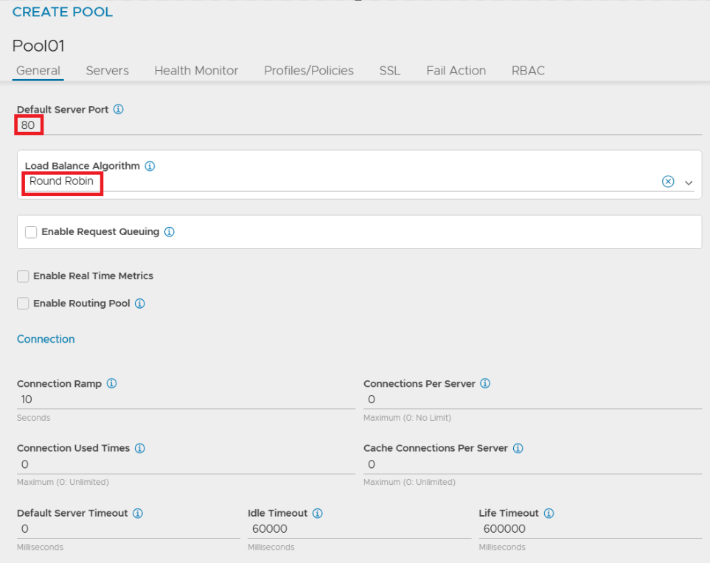Show info for Enable Request Queuing
Viewport: 710px width, 563px height.
(170, 231)
